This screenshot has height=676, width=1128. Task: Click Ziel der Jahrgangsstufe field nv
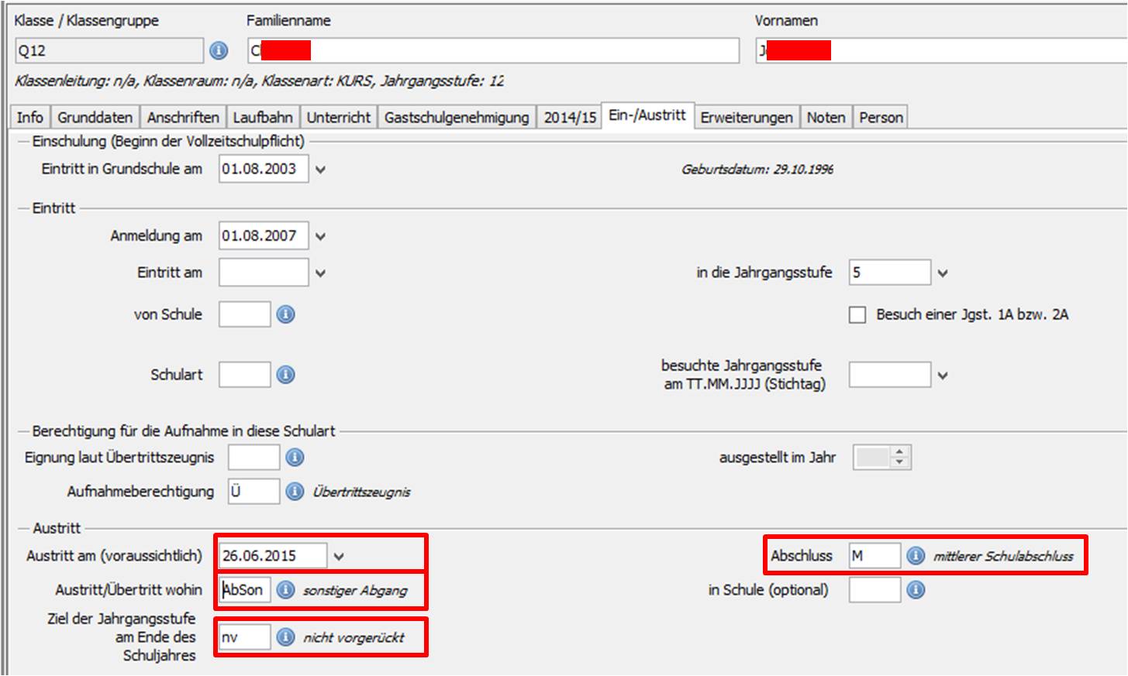pos(245,637)
